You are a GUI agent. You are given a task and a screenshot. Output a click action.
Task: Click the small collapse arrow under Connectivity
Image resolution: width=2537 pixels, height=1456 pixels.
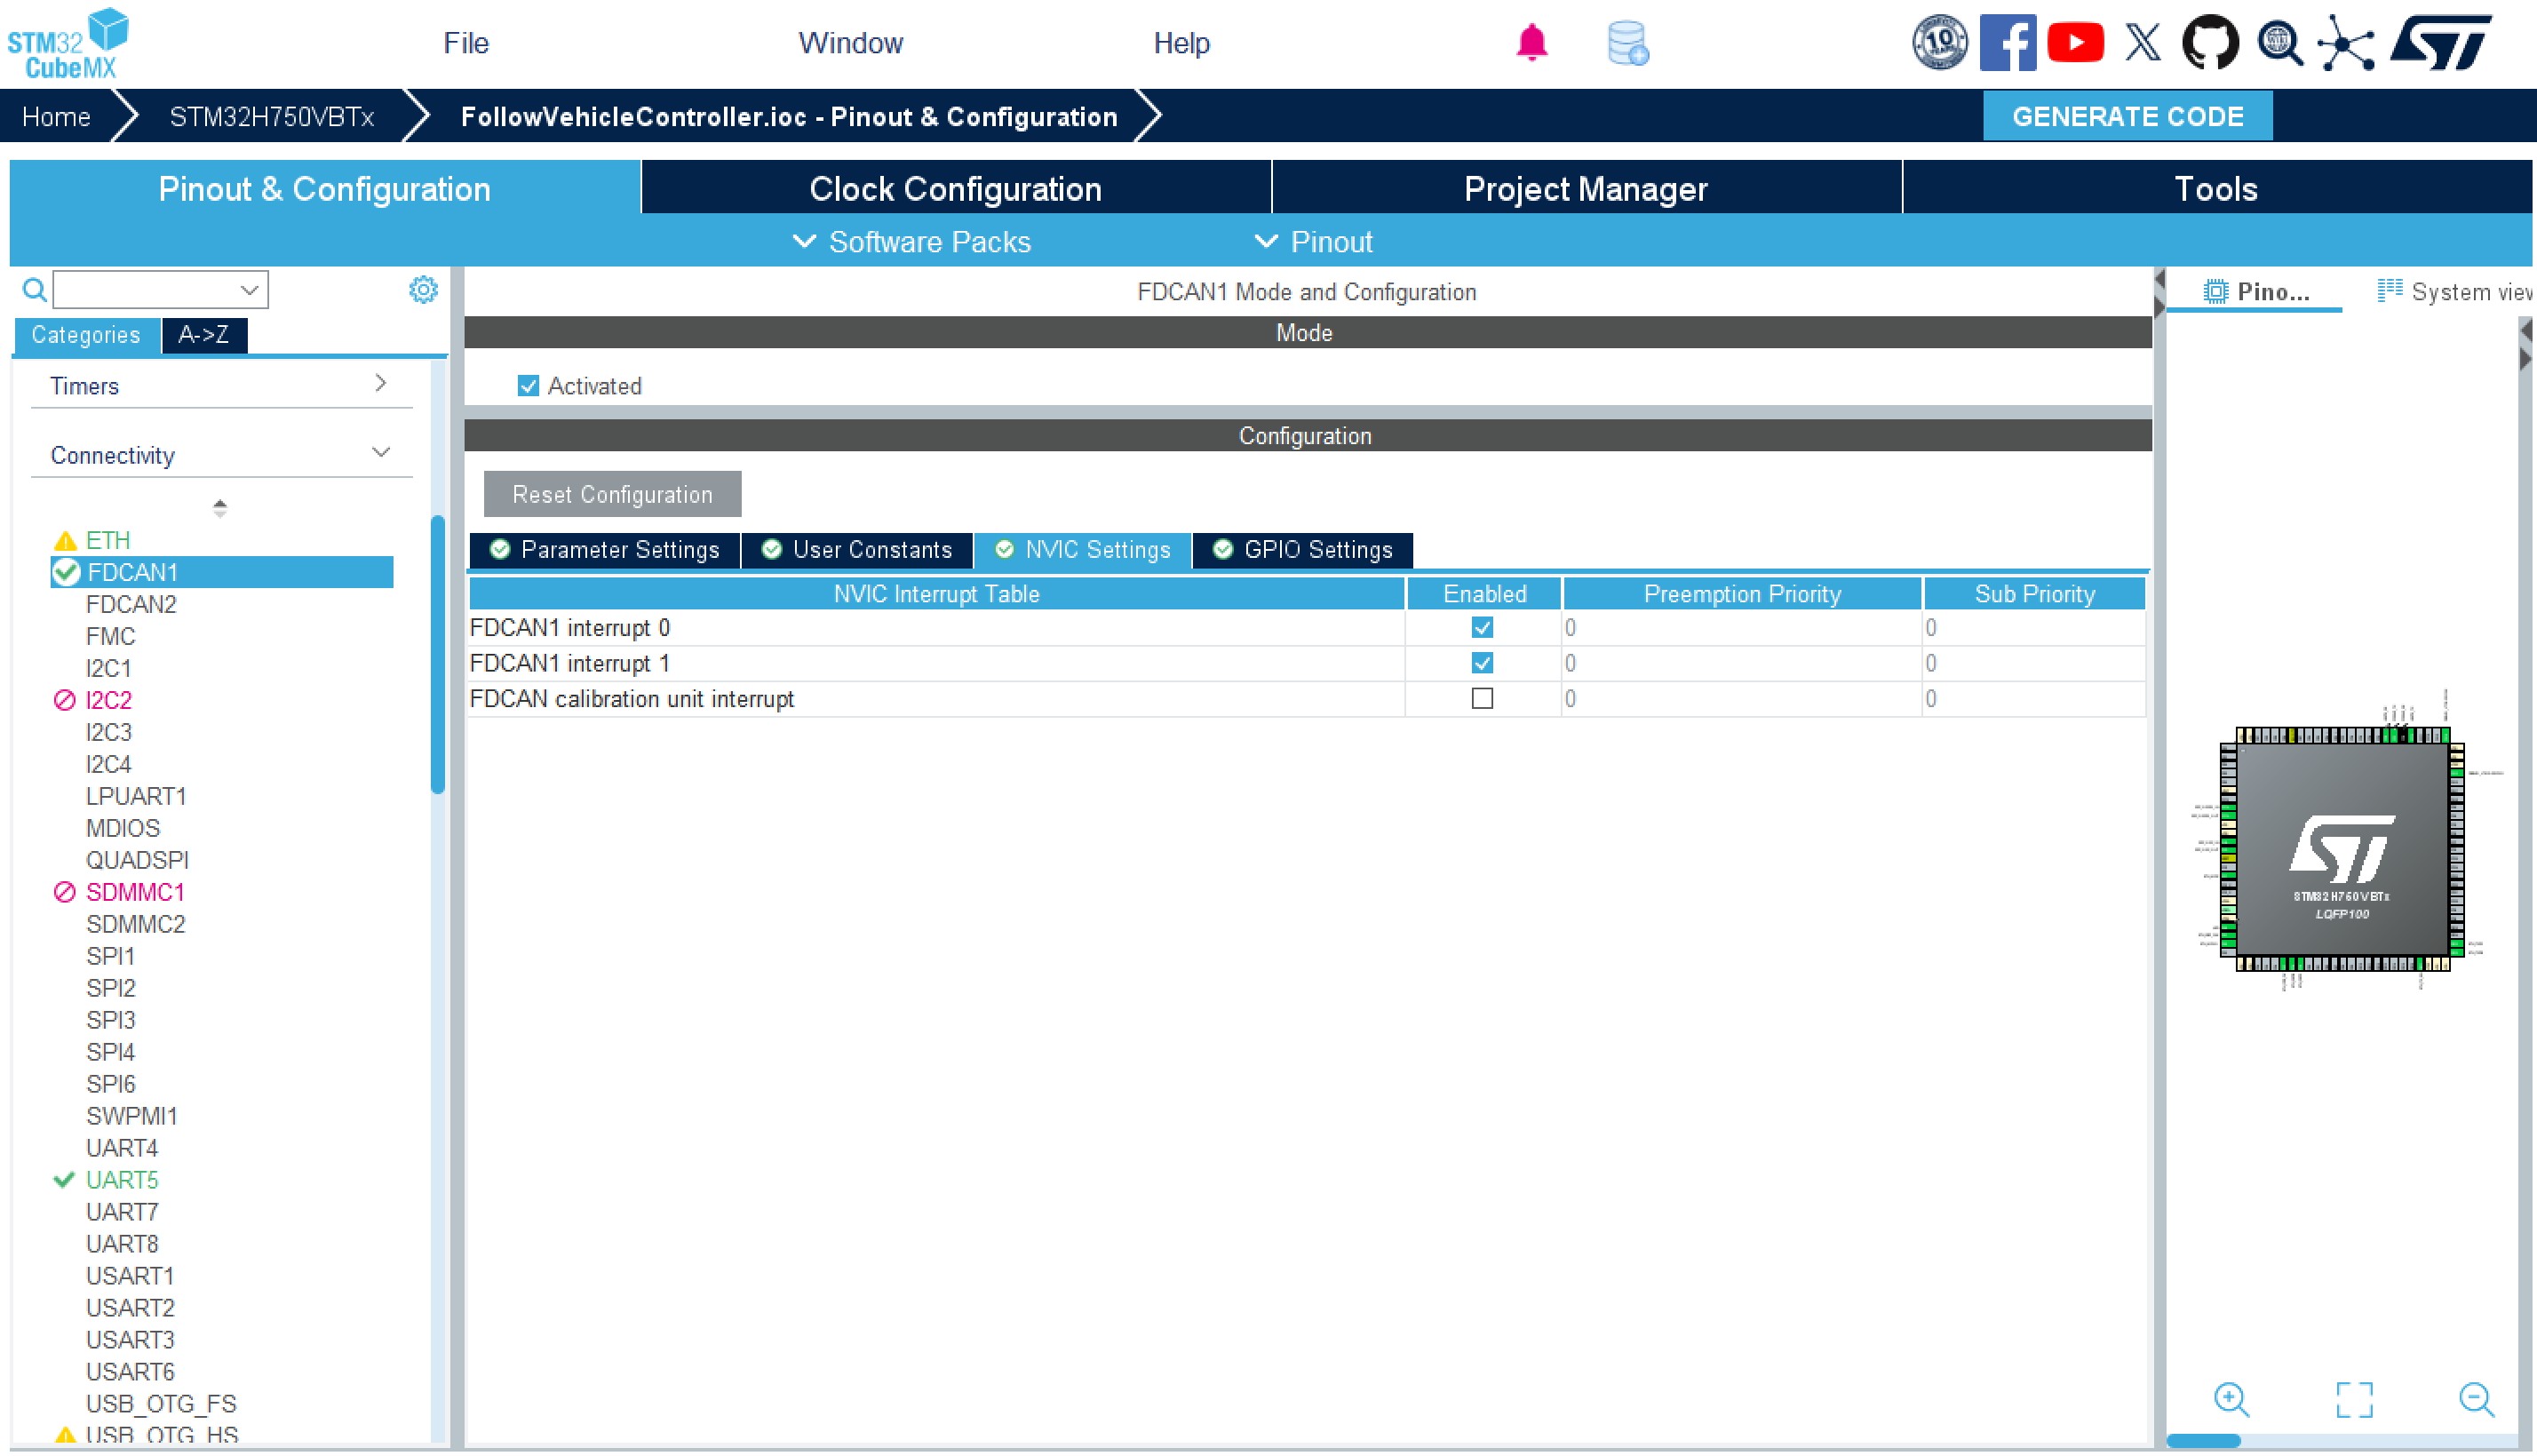coord(220,508)
